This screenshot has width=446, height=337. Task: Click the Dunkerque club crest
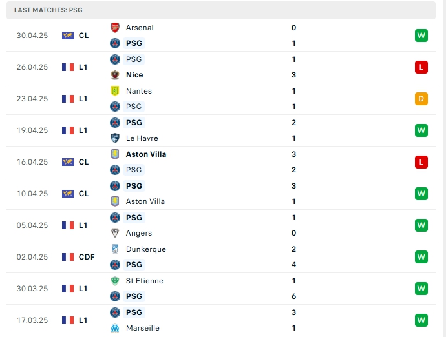115,249
